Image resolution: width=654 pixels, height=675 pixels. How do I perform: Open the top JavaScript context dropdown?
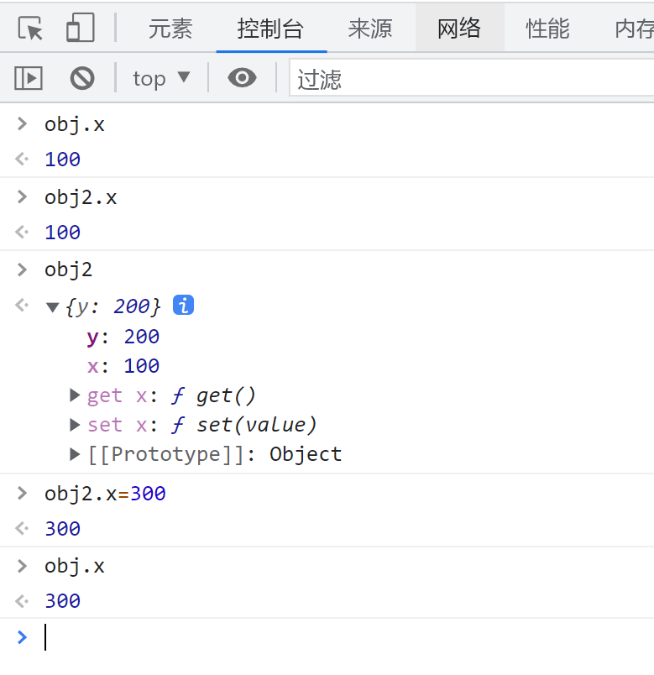click(x=161, y=79)
